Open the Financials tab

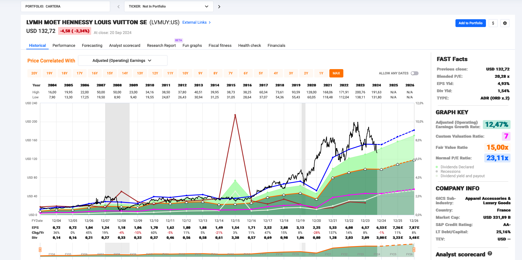pyautogui.click(x=276, y=45)
